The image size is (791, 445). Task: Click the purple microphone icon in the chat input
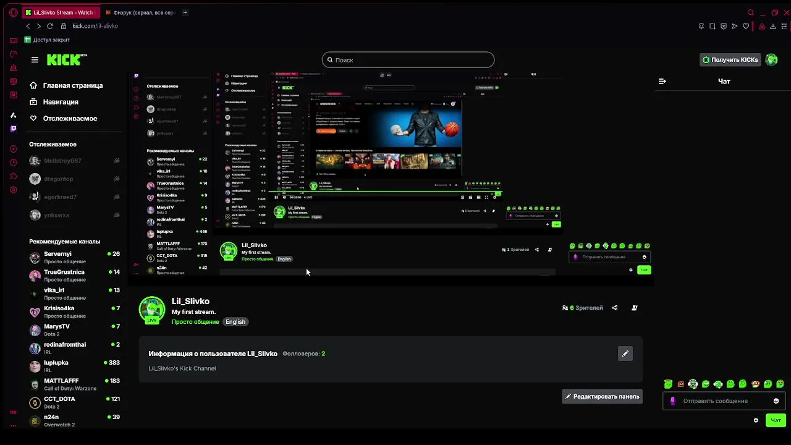tap(673, 401)
